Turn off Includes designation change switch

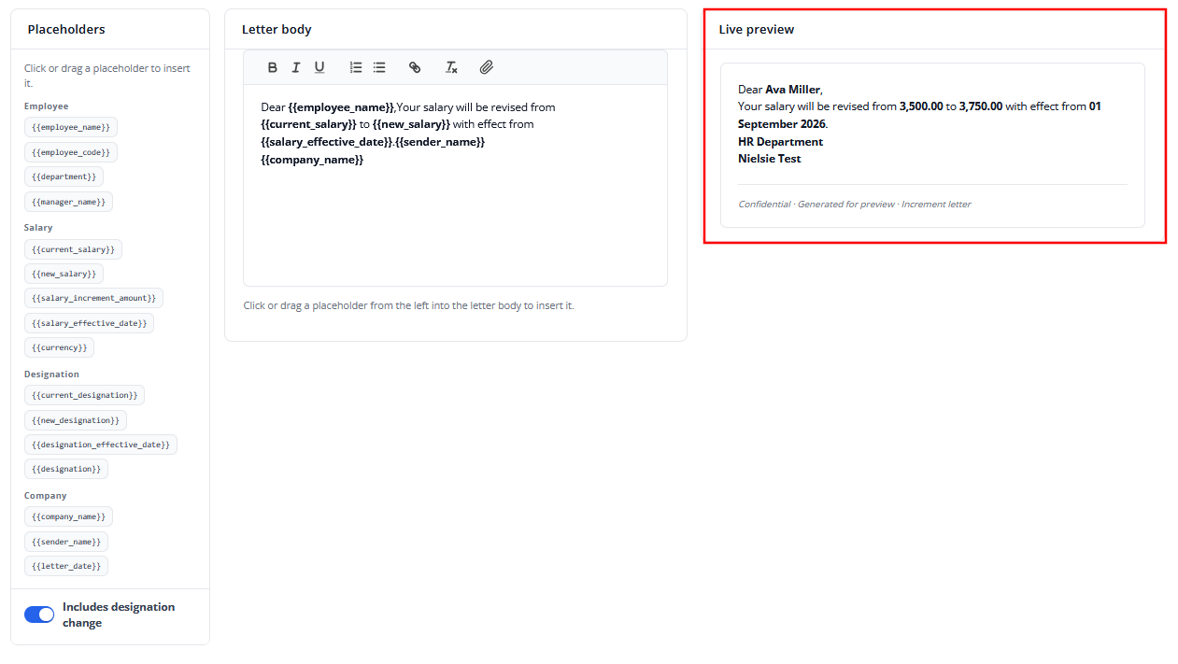pyautogui.click(x=39, y=615)
